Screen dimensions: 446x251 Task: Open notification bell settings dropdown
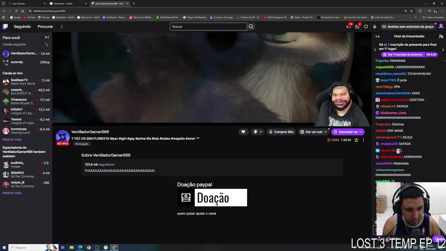click(257, 132)
